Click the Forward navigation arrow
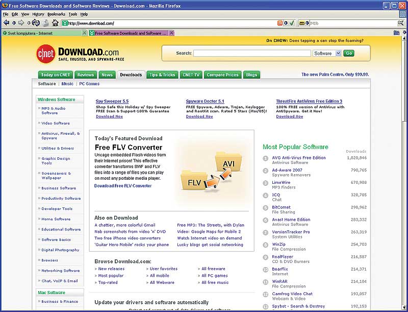The image size is (408, 312). [21, 23]
